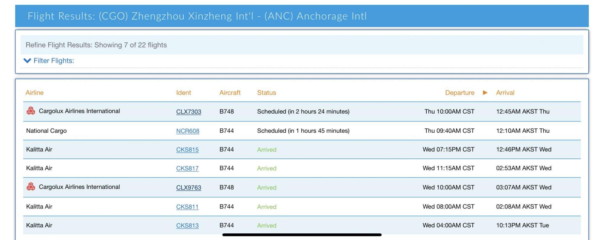Click the home indicator bar at bottom

tap(302, 235)
